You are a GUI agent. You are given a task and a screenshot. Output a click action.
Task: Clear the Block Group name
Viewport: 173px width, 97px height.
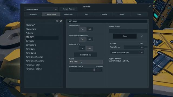pos(142,36)
